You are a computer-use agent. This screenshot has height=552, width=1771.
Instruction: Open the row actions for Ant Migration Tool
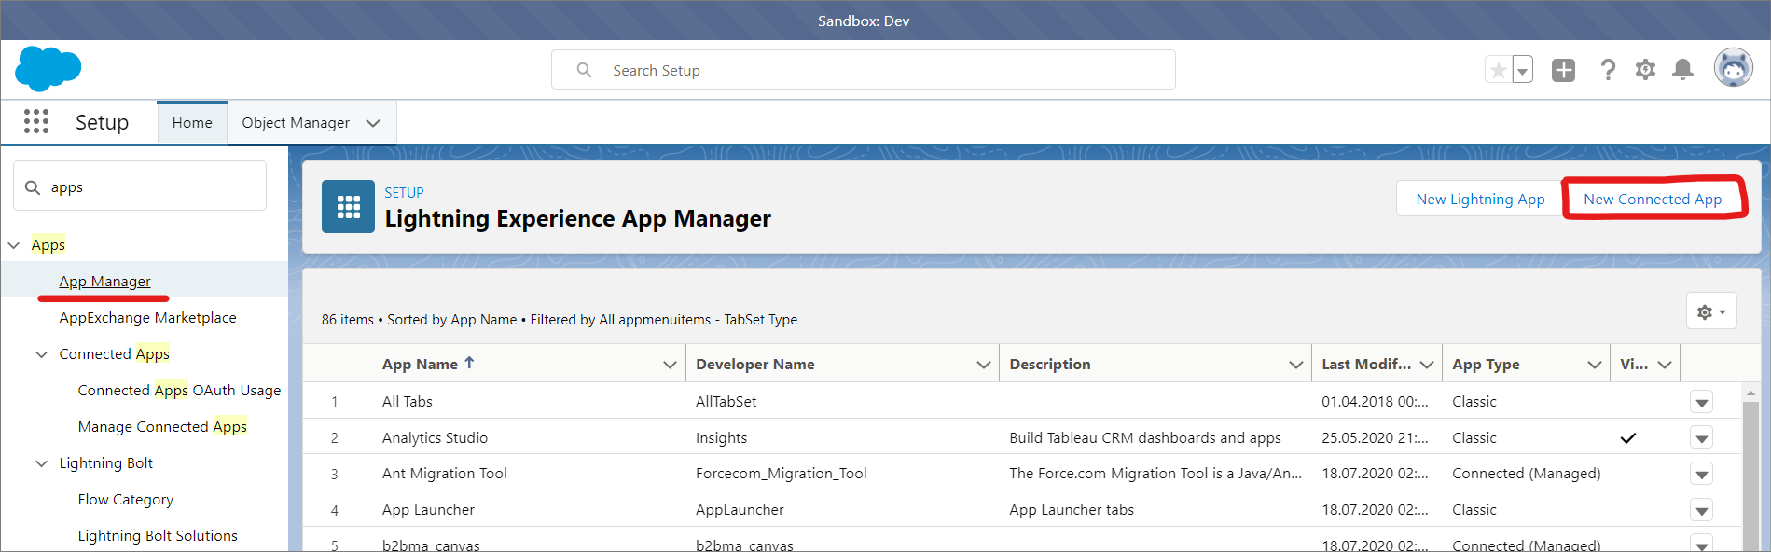coord(1701,475)
